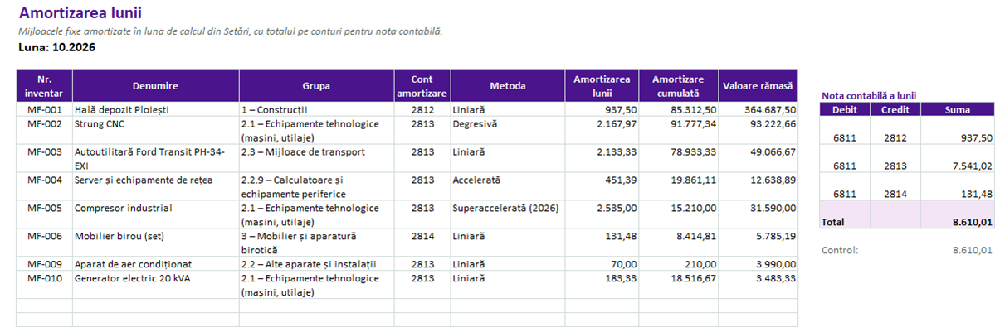Select inventory number cell MF-003
This screenshot has width=995, height=327.
(x=45, y=159)
